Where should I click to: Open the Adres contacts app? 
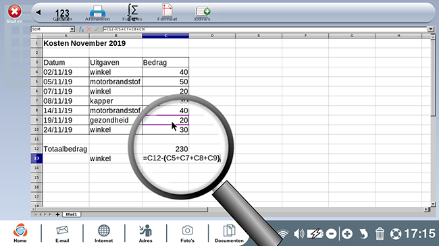click(x=146, y=234)
